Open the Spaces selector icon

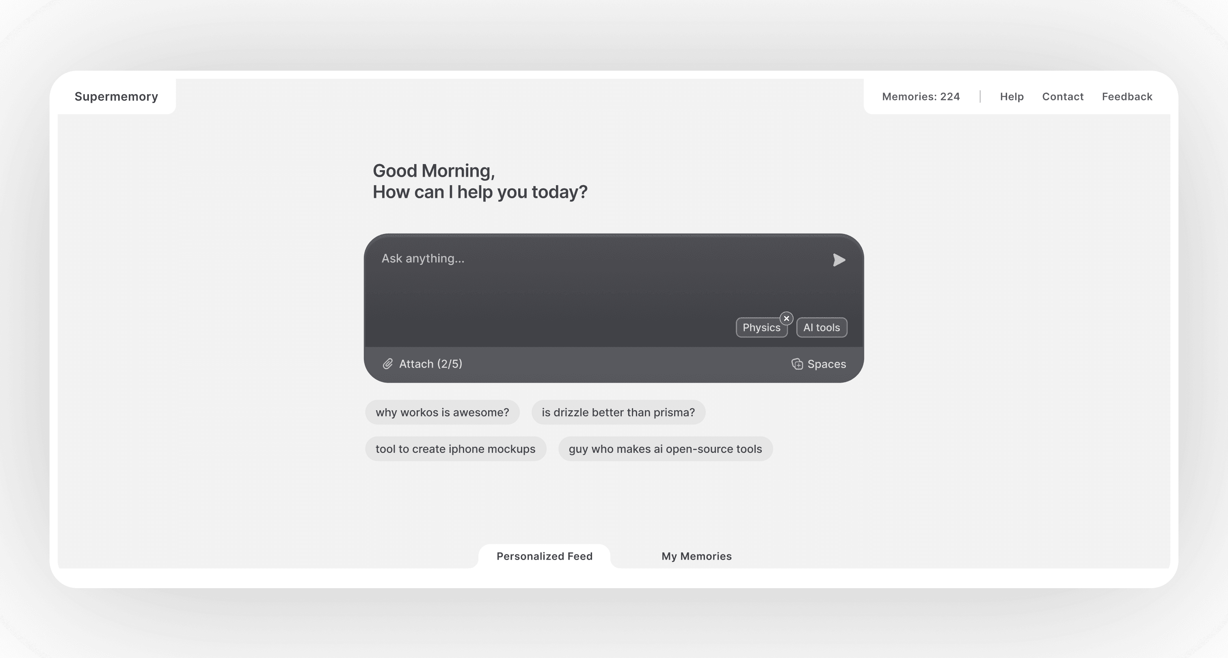(797, 364)
